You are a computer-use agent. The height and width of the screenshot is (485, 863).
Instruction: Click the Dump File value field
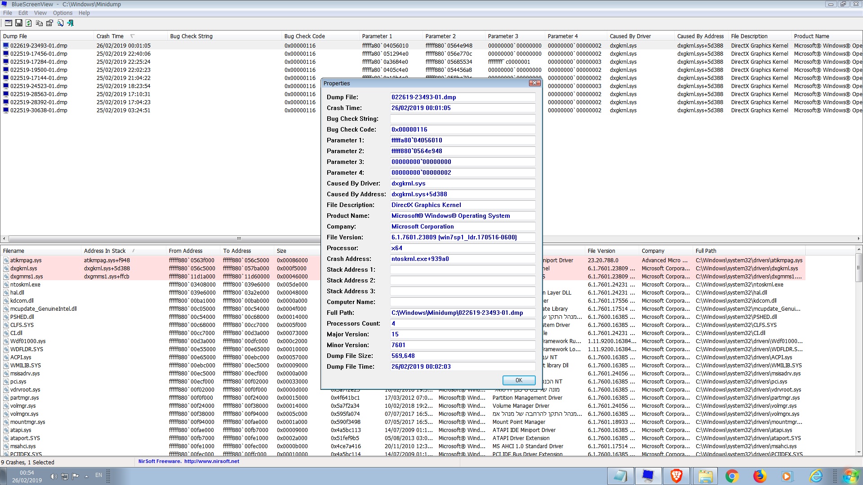click(462, 97)
